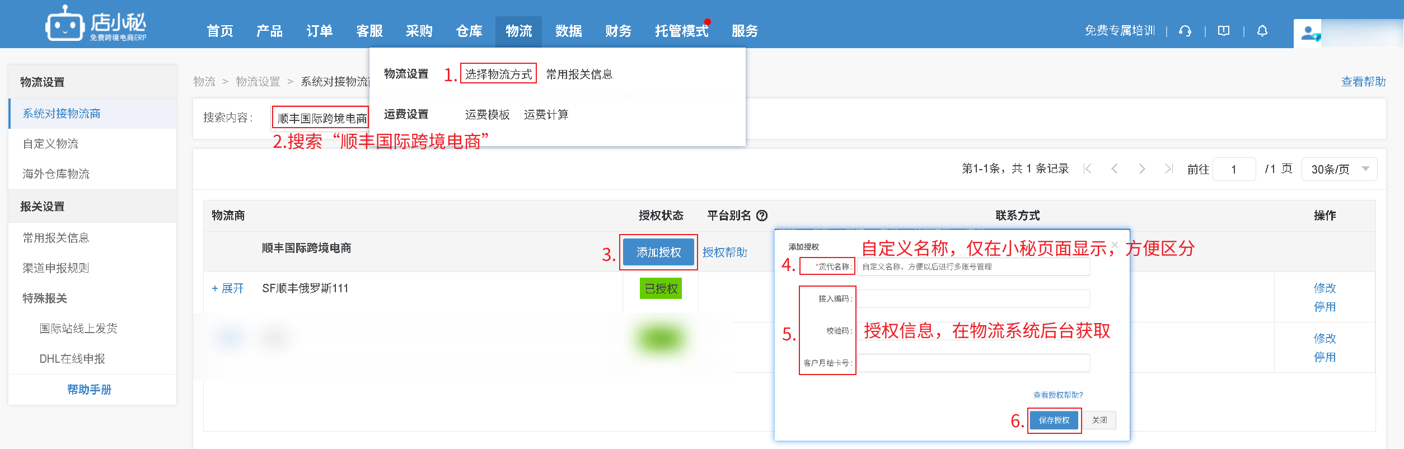Click the 客户月结卡号 input field

(x=973, y=363)
